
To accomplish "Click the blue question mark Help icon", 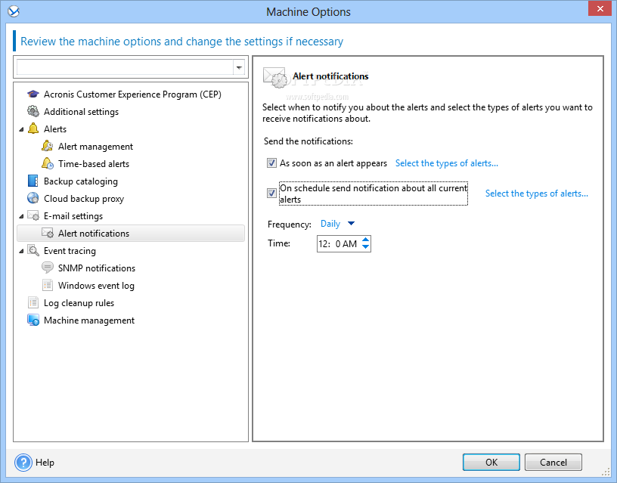I will pos(23,463).
